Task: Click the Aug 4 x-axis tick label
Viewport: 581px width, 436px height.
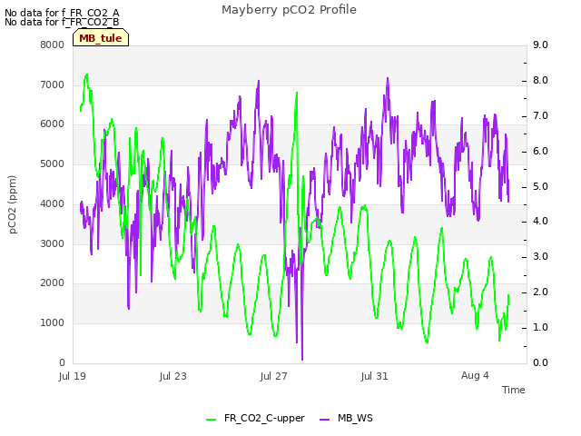Action: click(x=475, y=375)
